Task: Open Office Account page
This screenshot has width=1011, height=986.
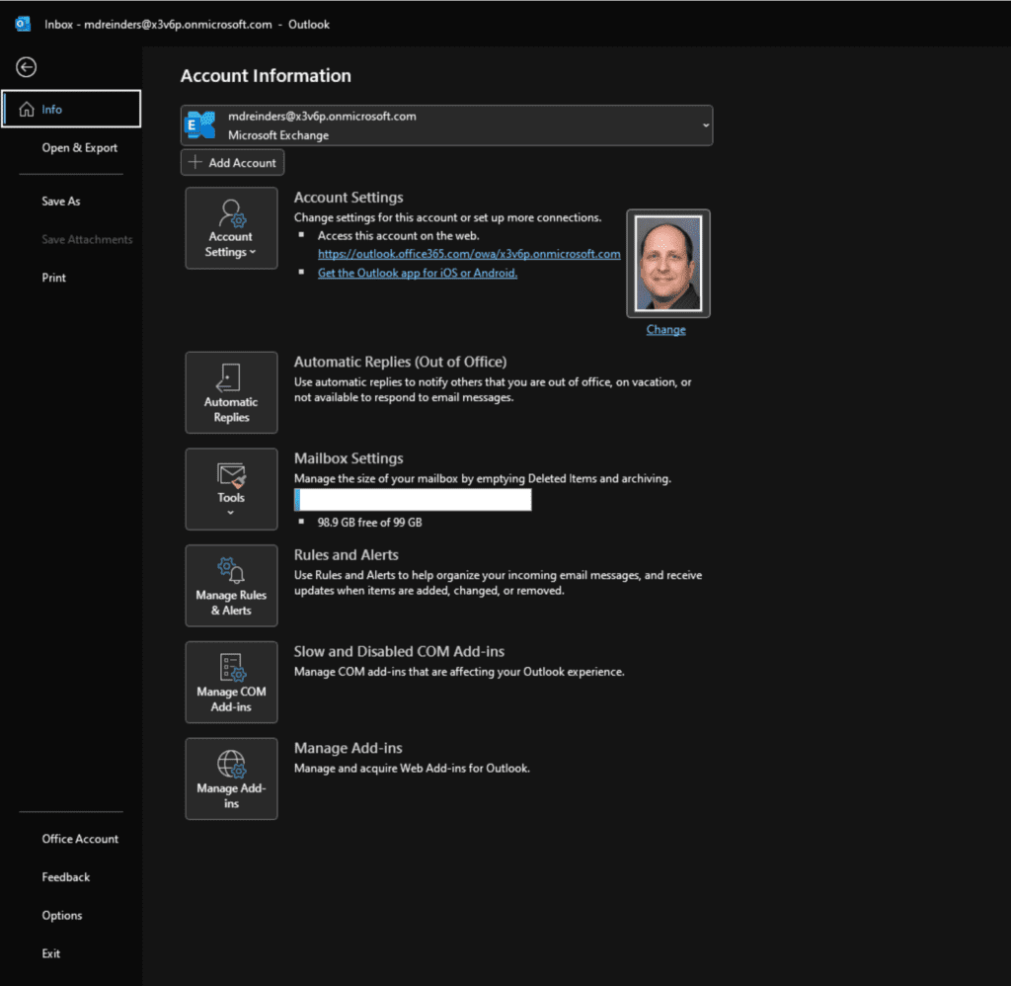Action: tap(80, 839)
